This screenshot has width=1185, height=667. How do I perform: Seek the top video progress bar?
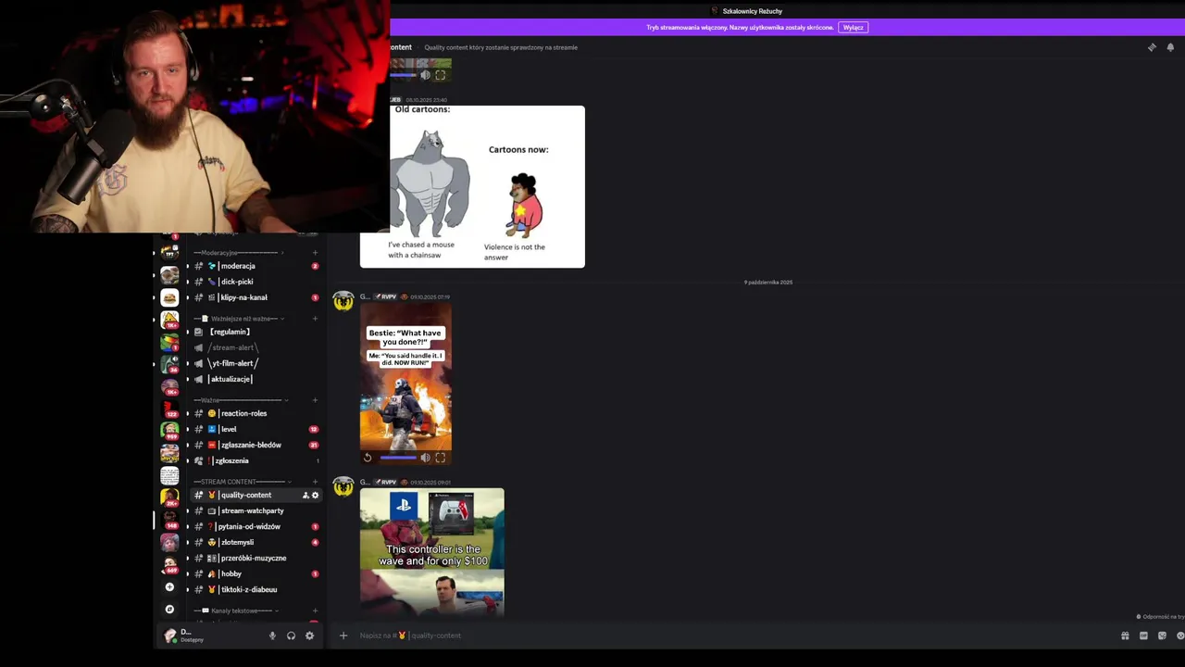click(403, 75)
